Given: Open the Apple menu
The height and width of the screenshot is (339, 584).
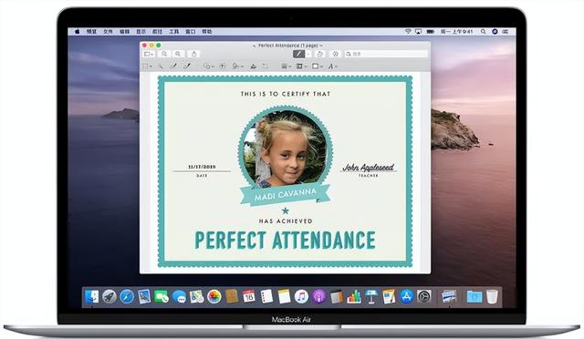Looking at the screenshot, I should [x=77, y=32].
